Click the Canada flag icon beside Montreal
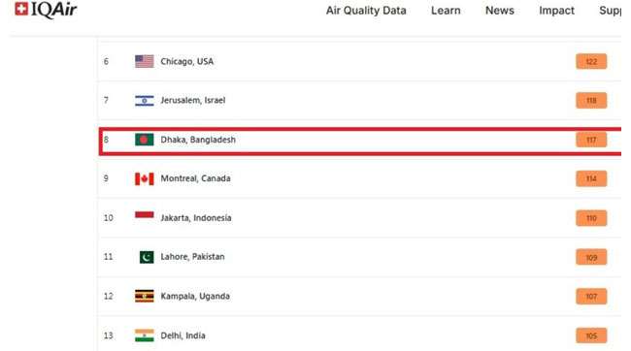Screen dimensions: 631x351 (x=144, y=179)
